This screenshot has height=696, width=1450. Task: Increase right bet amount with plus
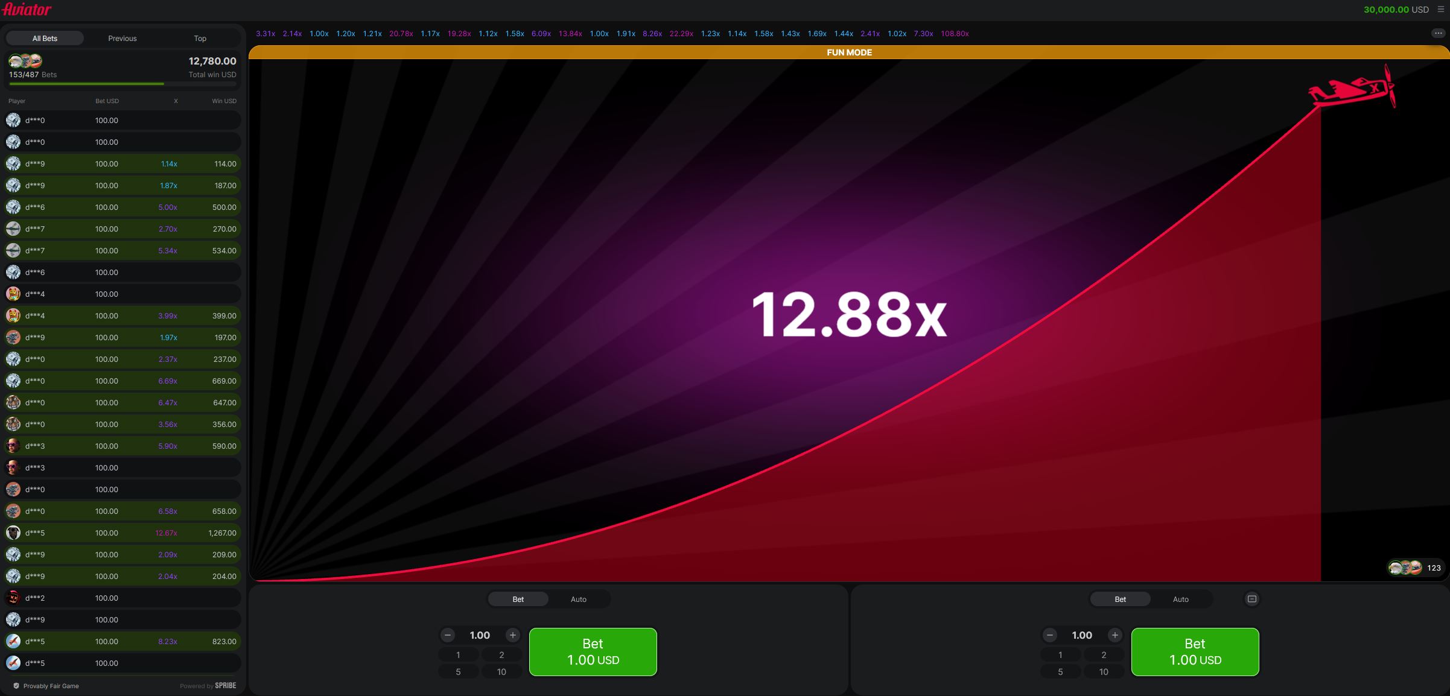[x=1115, y=635]
